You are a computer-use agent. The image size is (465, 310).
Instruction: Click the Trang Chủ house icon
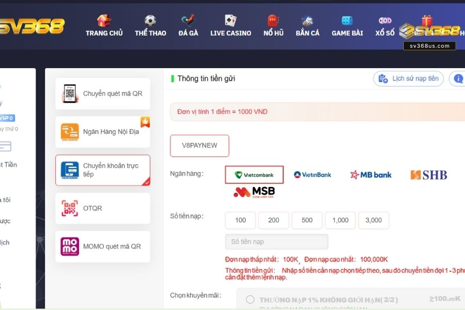point(104,21)
